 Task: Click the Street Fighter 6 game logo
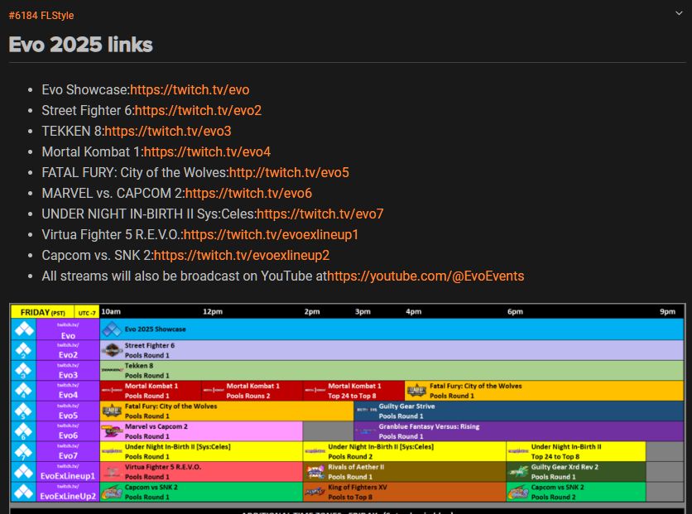click(x=112, y=350)
